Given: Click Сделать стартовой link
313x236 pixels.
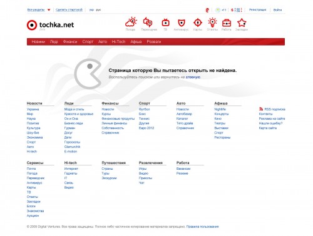Looking at the screenshot, I should (69, 10).
